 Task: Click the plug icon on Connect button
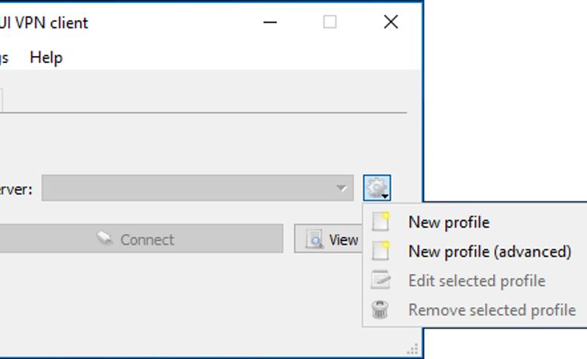(105, 239)
